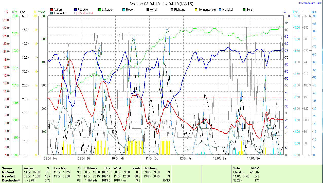Click the black Wind legend swatch
Image resolution: width=323 pixels, height=183 pixels.
pos(148,10)
